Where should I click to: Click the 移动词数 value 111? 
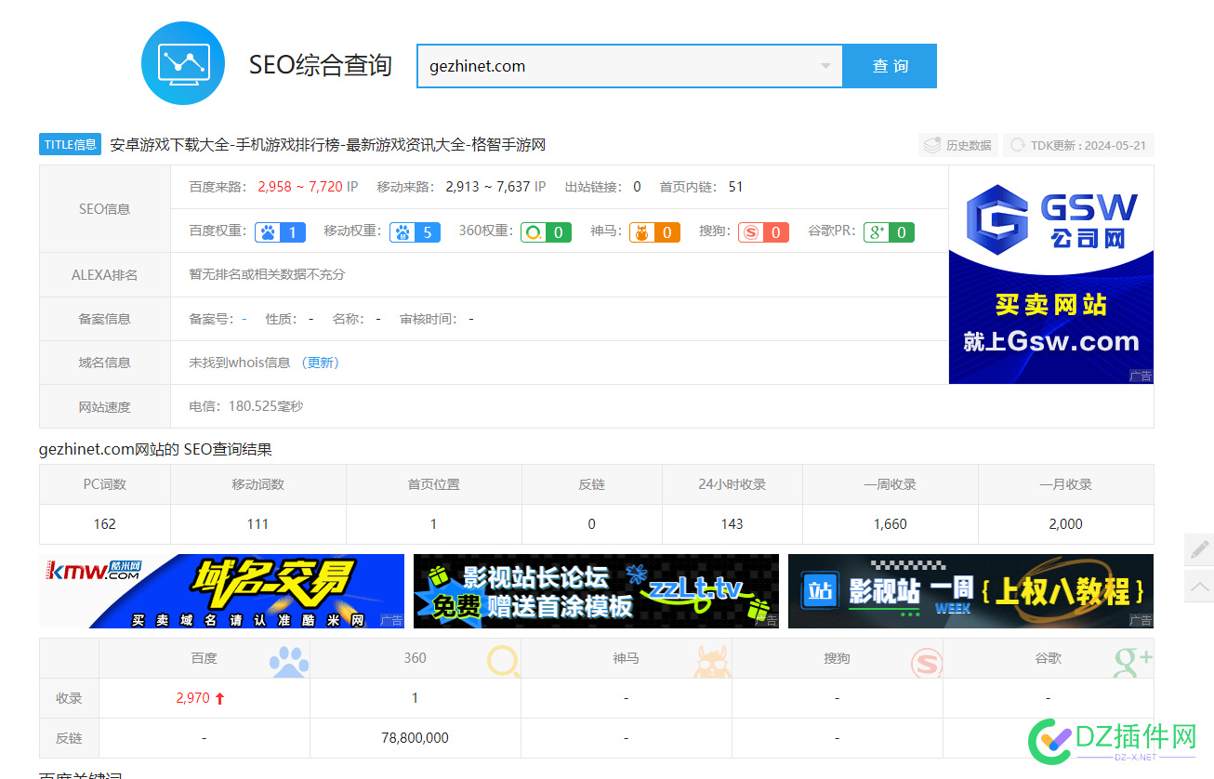[257, 524]
